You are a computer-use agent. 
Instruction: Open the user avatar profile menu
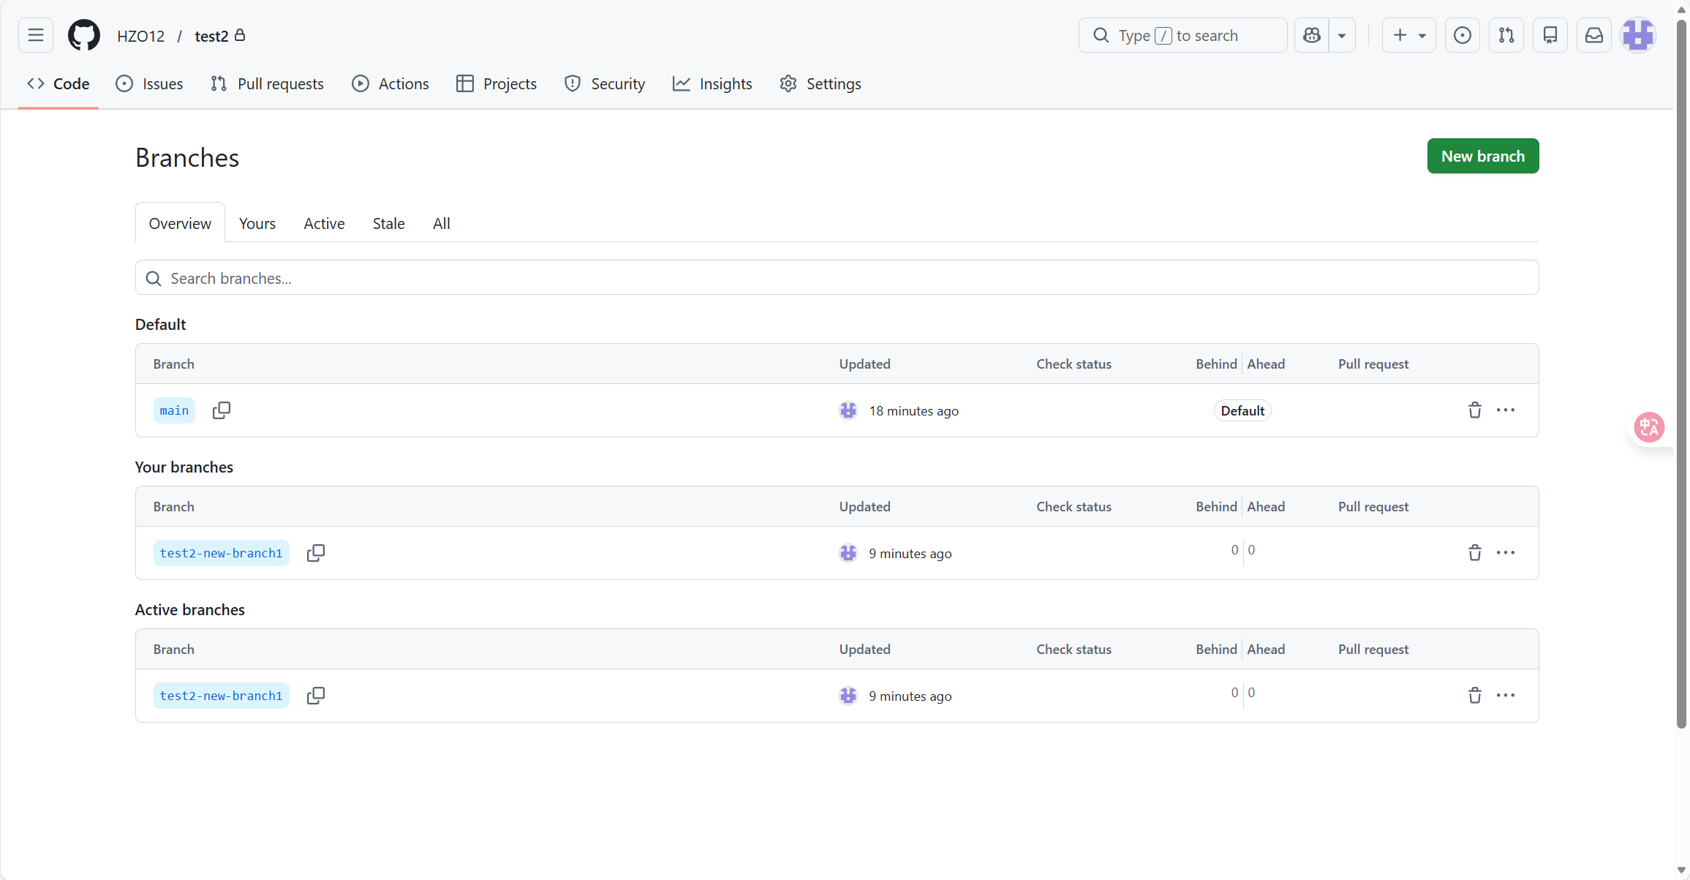1638,35
